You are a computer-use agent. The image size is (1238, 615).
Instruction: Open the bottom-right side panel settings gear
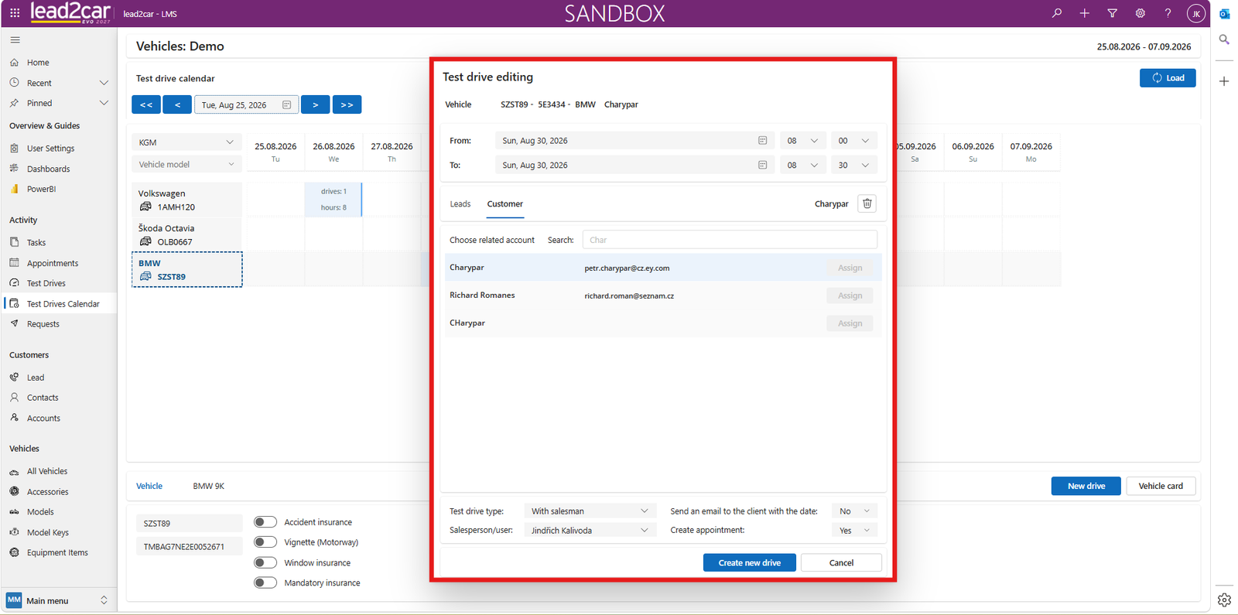[1224, 600]
